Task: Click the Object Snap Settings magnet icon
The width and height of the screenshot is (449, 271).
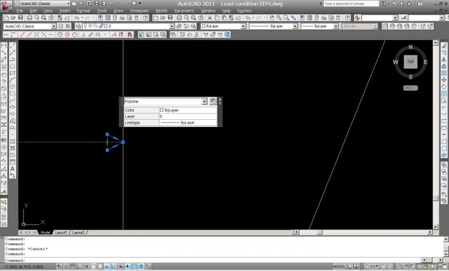Action: 130,35
